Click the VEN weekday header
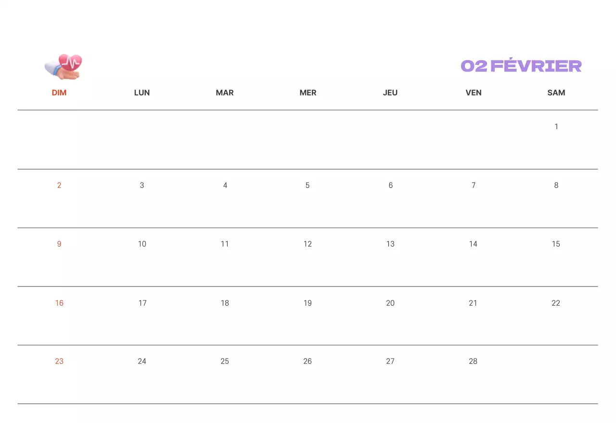Viewport: 616px width, 423px height. tap(474, 93)
